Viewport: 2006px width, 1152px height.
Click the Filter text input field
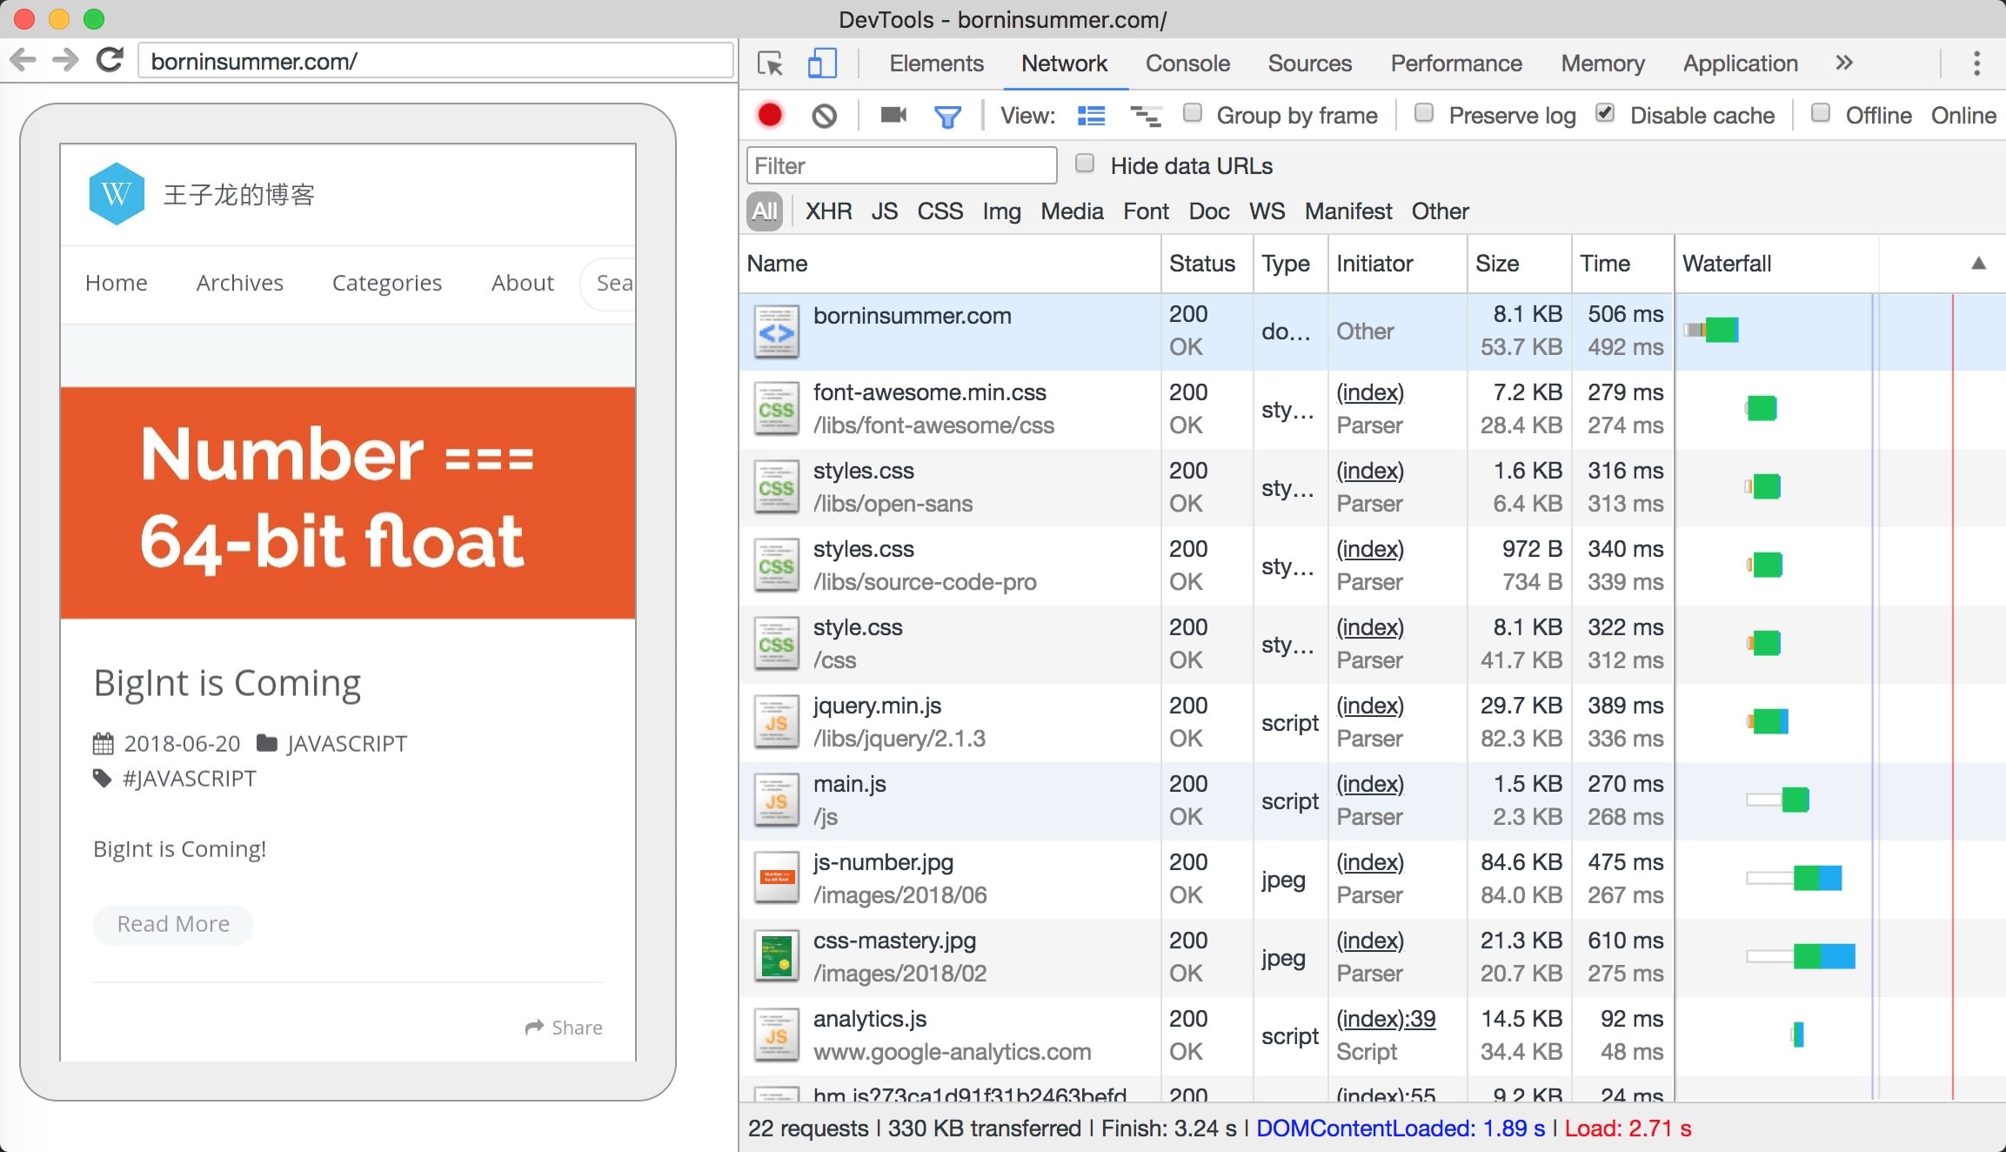pyautogui.click(x=901, y=165)
